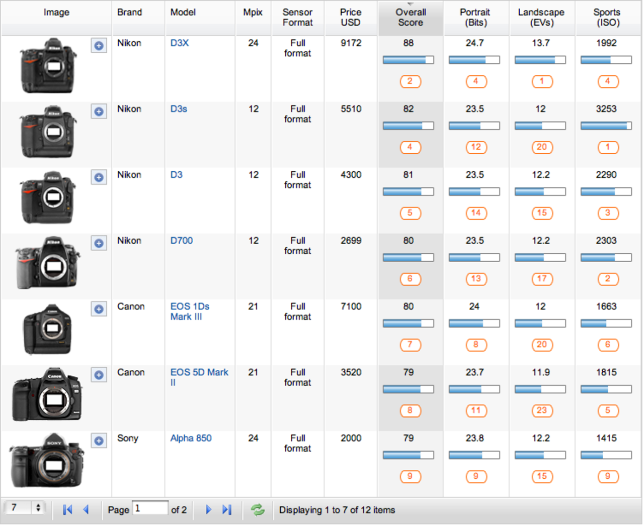Go to next page arrow
Viewport: 644px width, 526px height.
208,510
